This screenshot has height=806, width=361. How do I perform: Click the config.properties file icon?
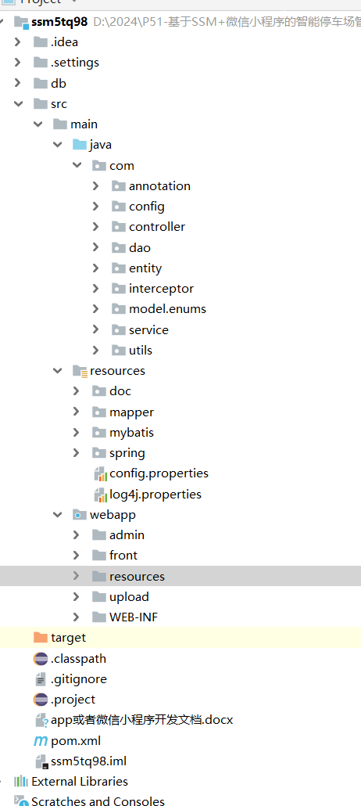tap(99, 473)
